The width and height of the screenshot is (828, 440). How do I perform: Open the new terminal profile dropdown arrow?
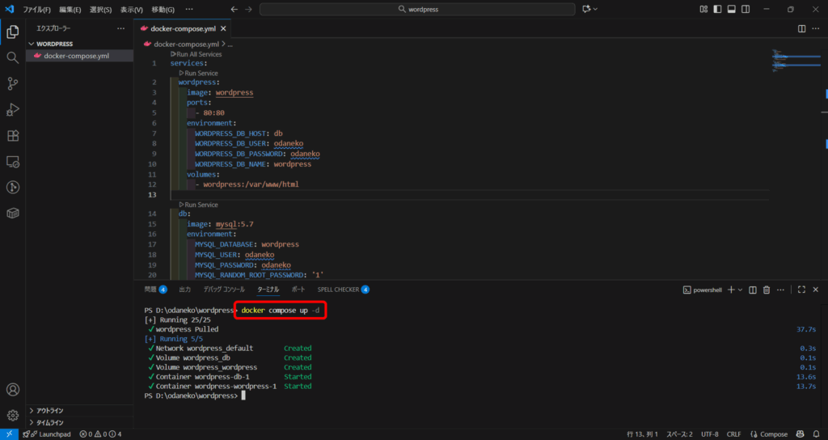pyautogui.click(x=740, y=290)
